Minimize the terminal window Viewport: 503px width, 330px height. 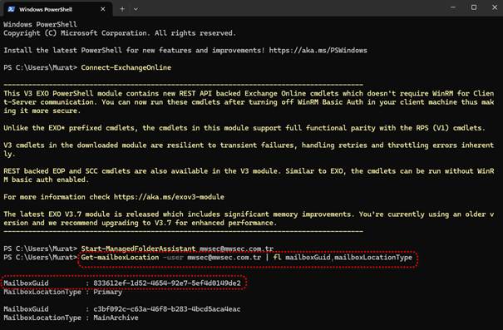[453, 7]
